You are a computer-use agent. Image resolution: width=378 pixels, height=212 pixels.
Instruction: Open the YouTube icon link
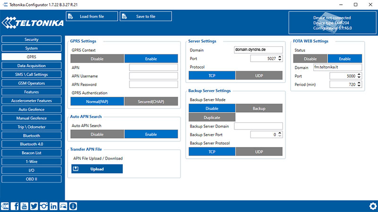(x=24, y=206)
